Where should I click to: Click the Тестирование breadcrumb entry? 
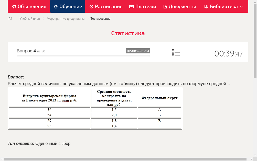coord(100,18)
